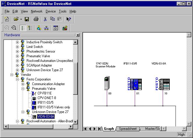The height and width of the screenshot is (138, 193).
Task: Collapse the Vendor tree node
Action: click(12, 75)
